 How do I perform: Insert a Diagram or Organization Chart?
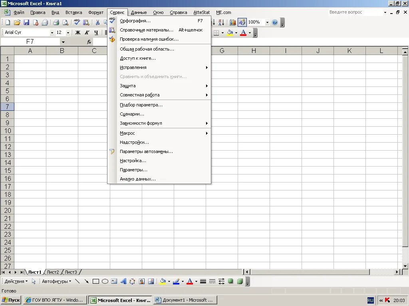click(132, 281)
